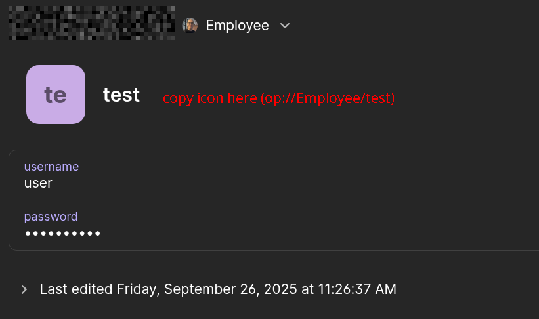This screenshot has width=539, height=319.
Task: Click the masked password dots
Action: (x=62, y=234)
